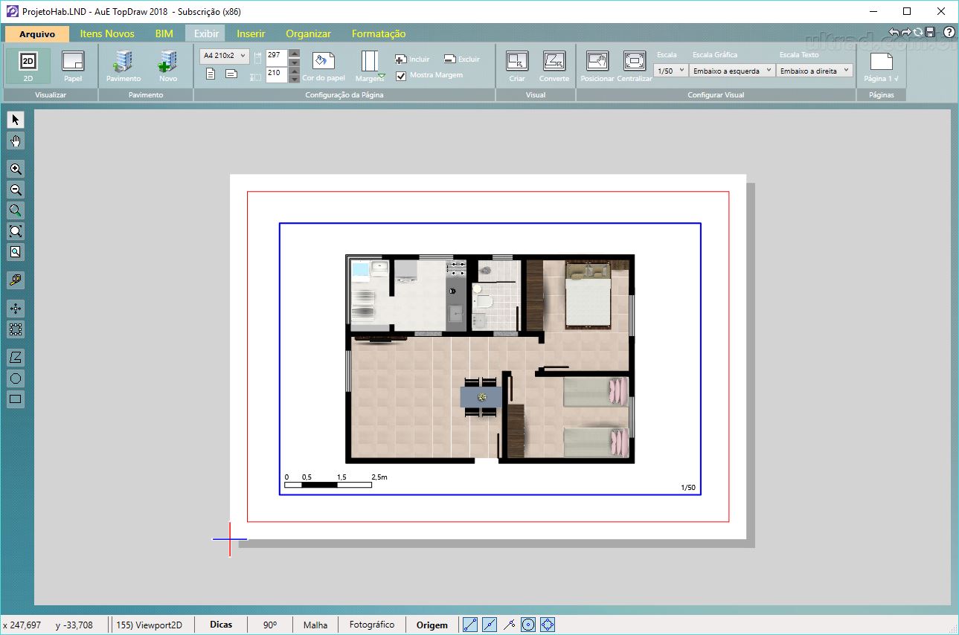Click the zoom out magnifier tool
The width and height of the screenshot is (959, 635).
(16, 190)
